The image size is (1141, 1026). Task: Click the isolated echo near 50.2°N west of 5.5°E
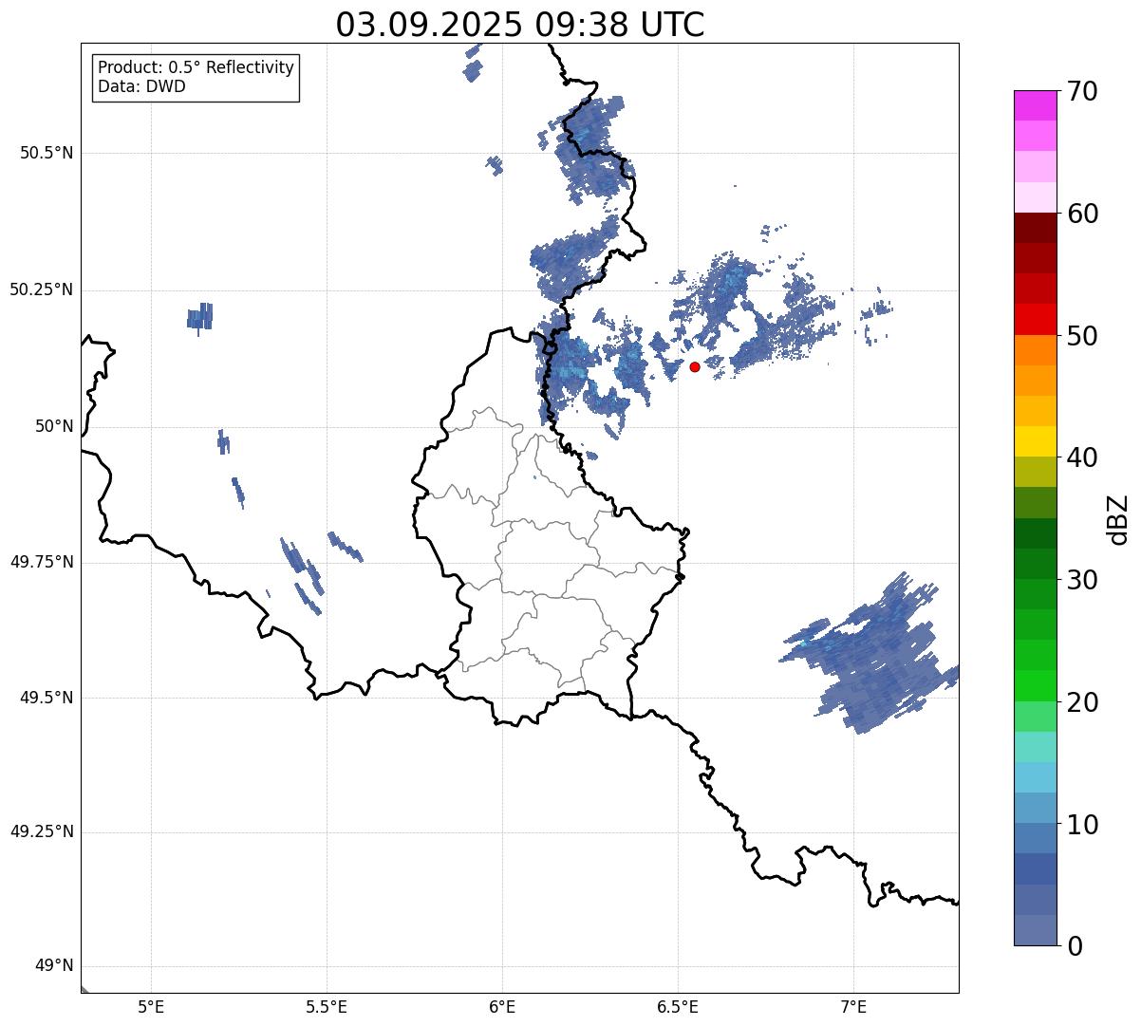point(199,316)
